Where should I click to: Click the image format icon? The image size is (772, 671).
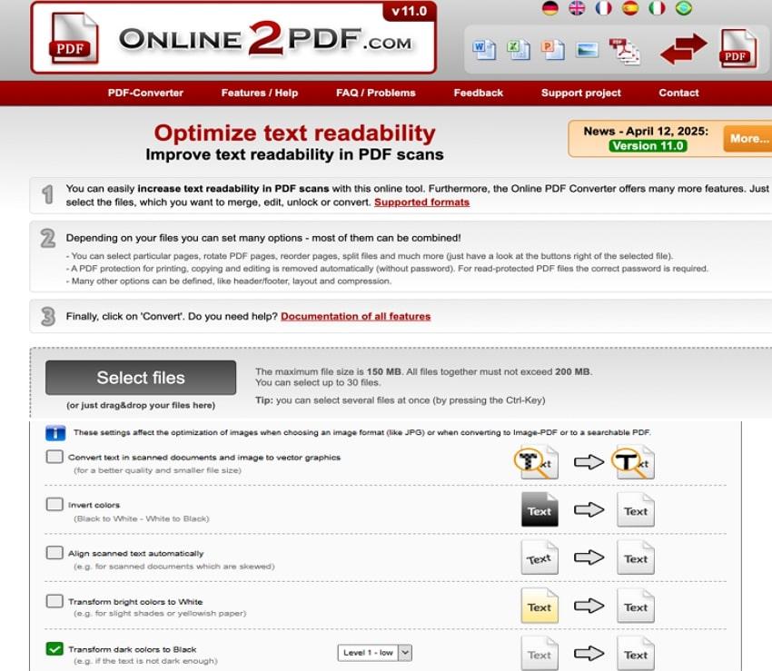(587, 50)
